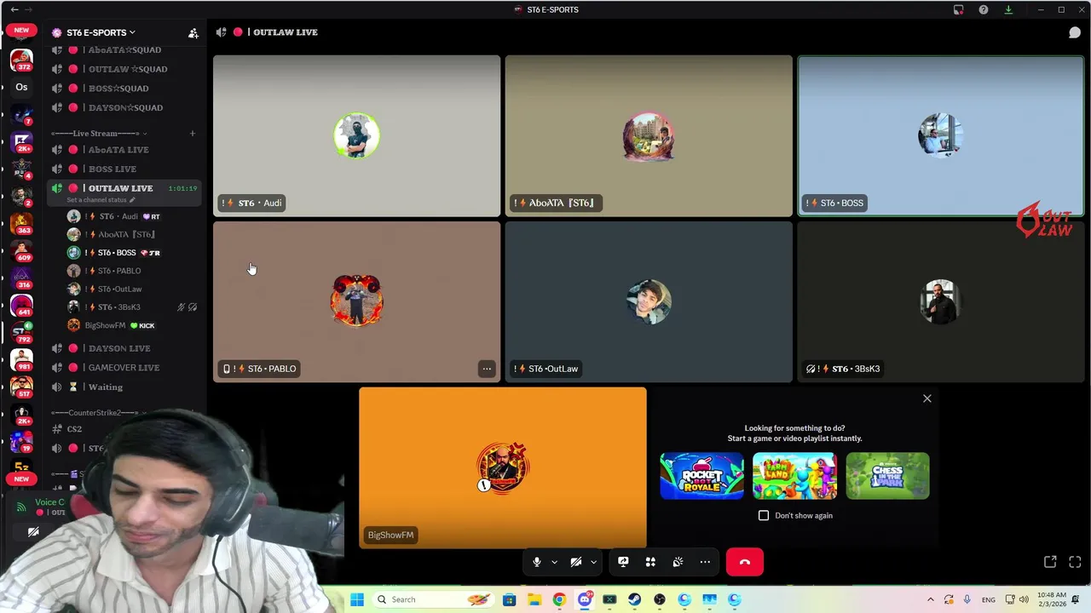Pop out the call window
The image size is (1091, 613).
1050,562
